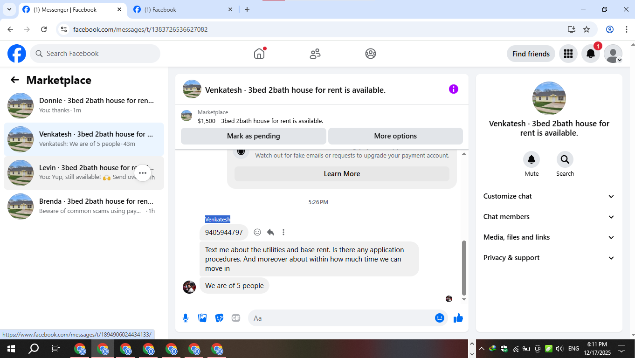
Task: Open the Chrome profile icon
Action: click(x=610, y=29)
